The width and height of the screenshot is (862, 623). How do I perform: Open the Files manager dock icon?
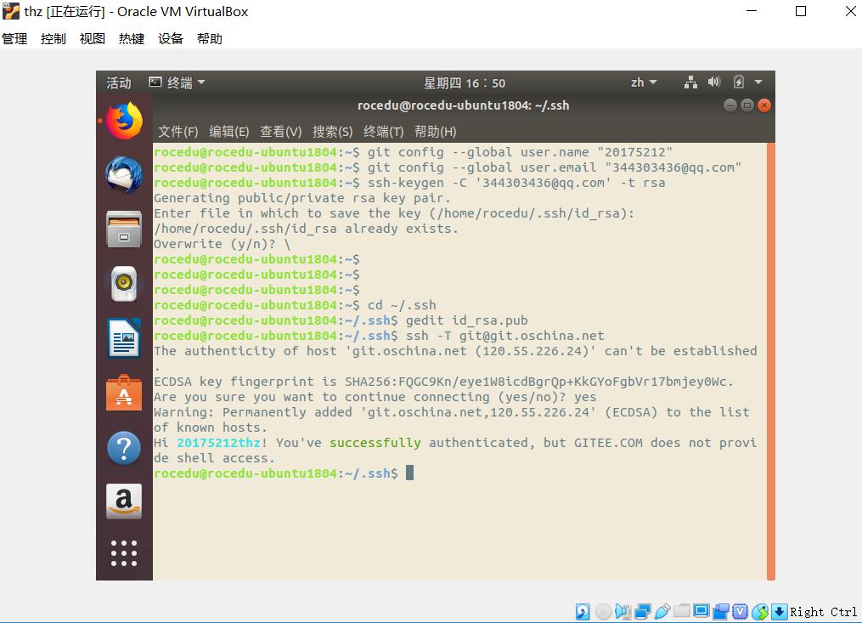point(124,229)
